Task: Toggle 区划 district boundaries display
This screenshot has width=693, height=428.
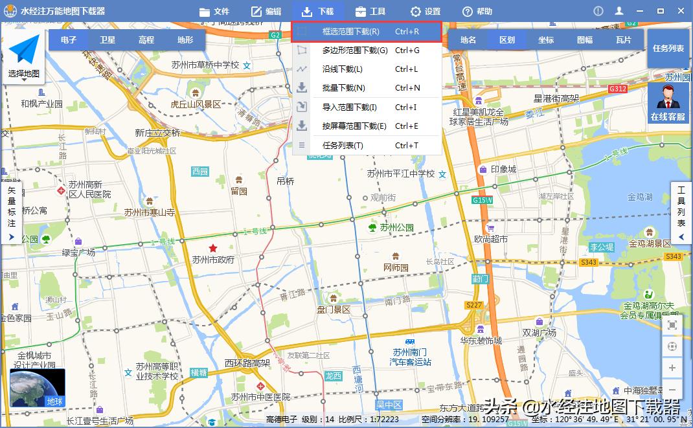Action: (x=507, y=39)
